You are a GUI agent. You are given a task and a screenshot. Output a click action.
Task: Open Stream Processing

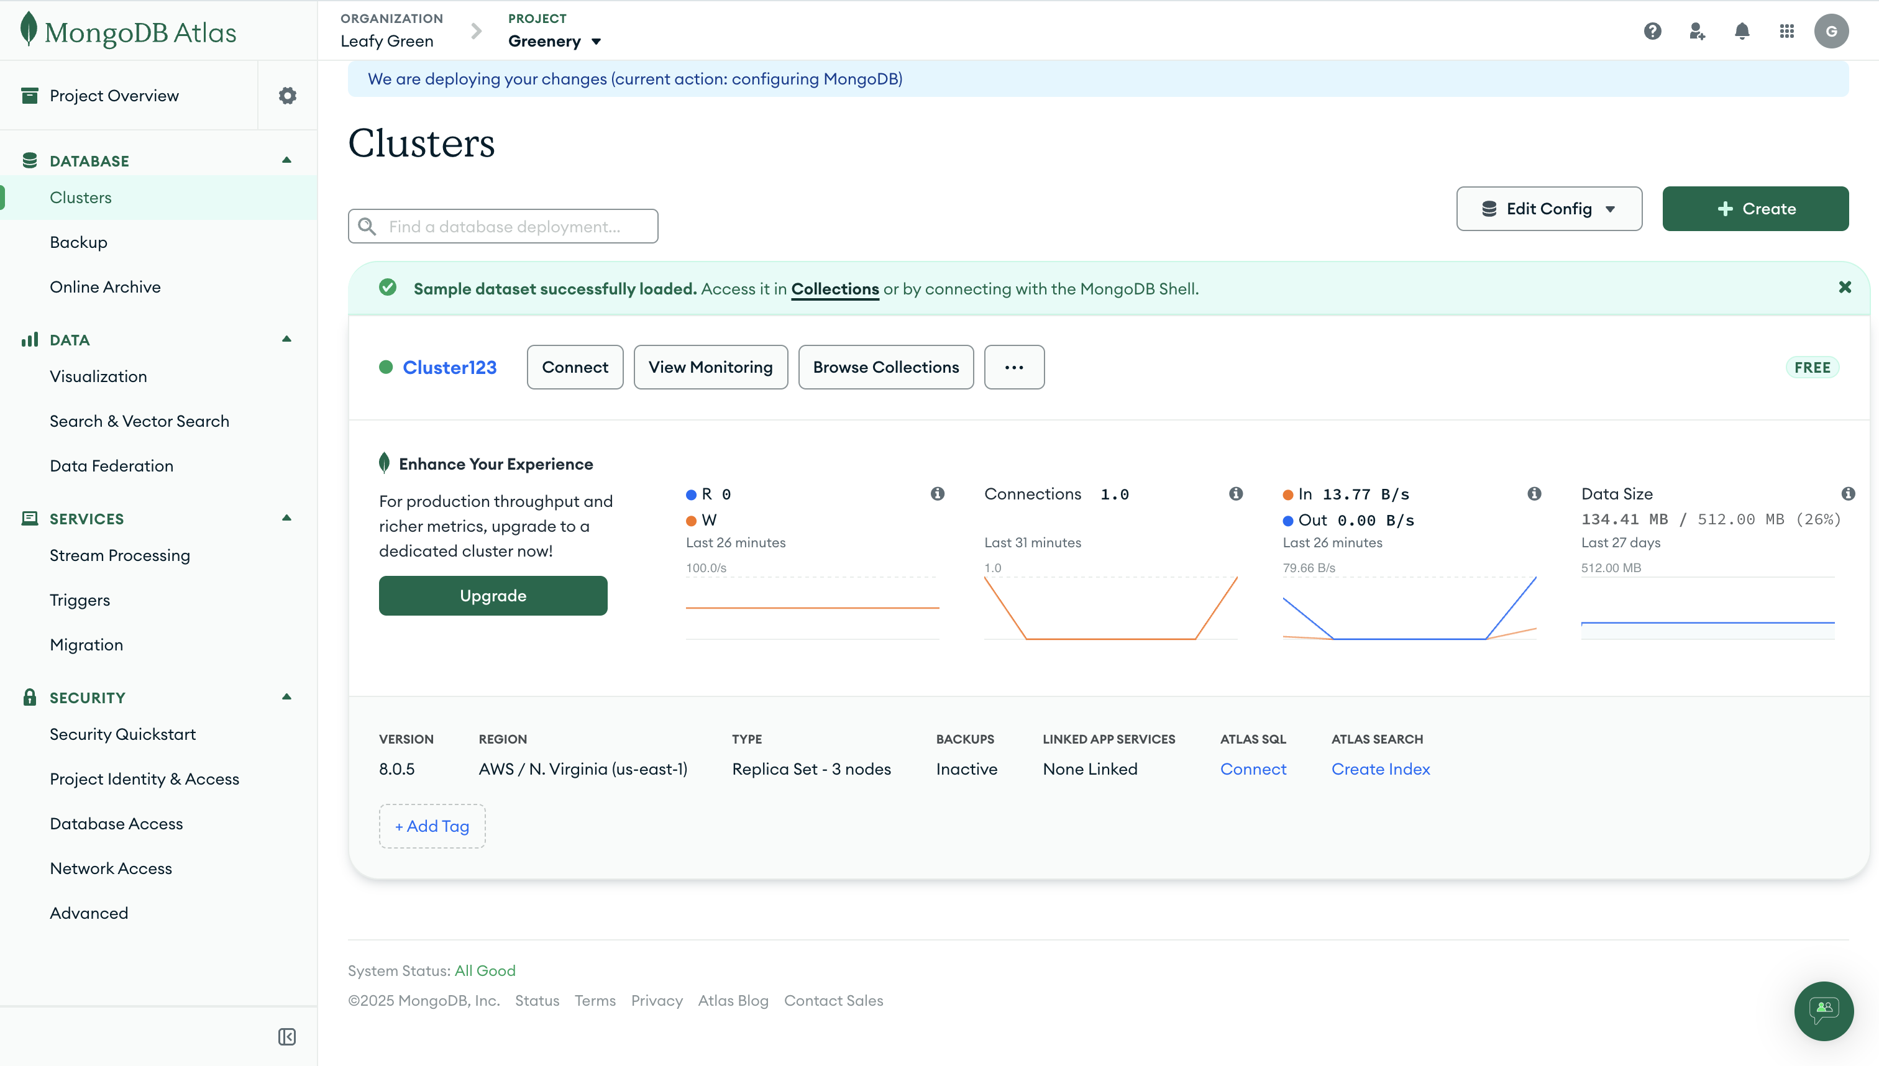point(120,555)
